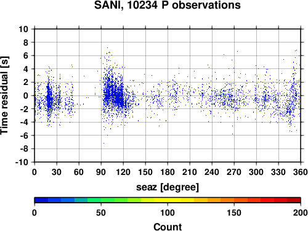Click the x-axis tick label 360
The width and height of the screenshot is (308, 231).
[301, 172]
